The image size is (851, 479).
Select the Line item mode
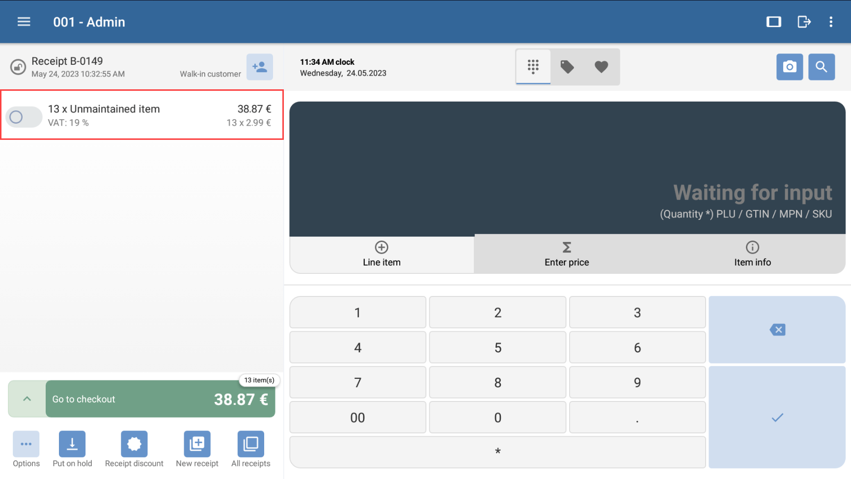coord(382,254)
